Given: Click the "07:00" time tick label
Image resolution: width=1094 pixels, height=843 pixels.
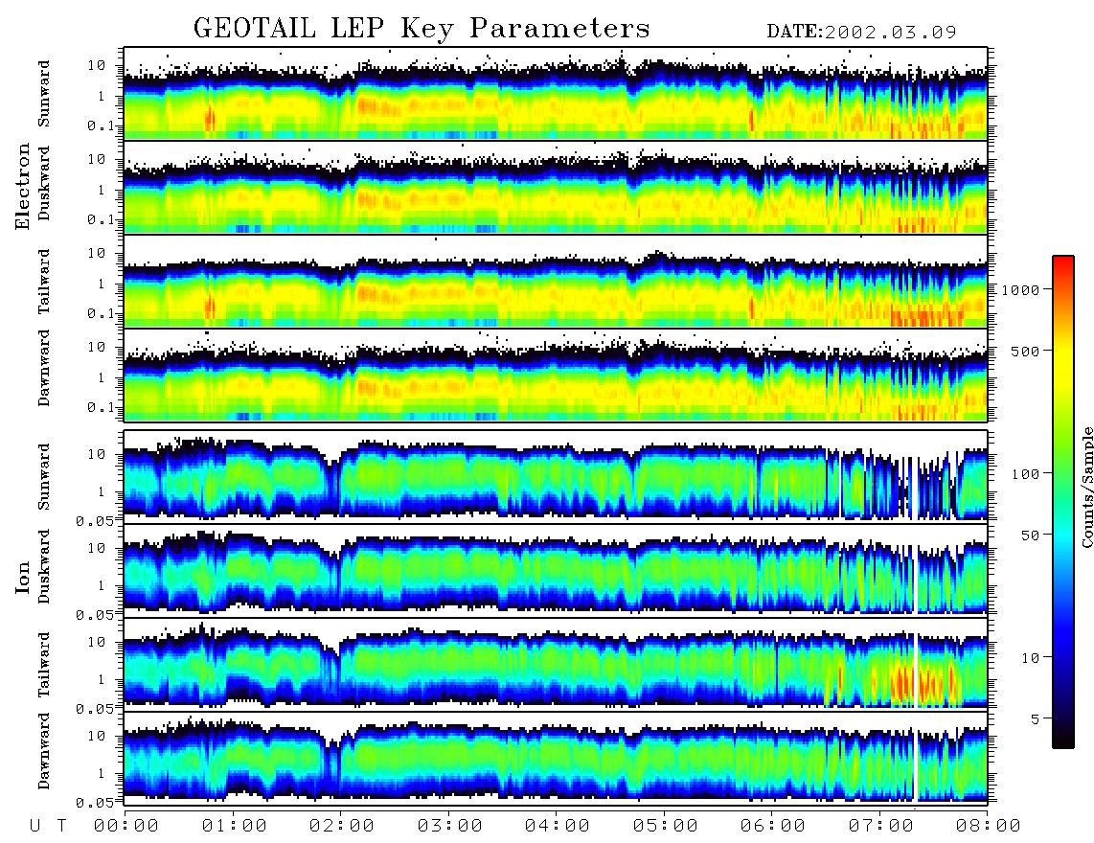Looking at the screenshot, I should [881, 826].
